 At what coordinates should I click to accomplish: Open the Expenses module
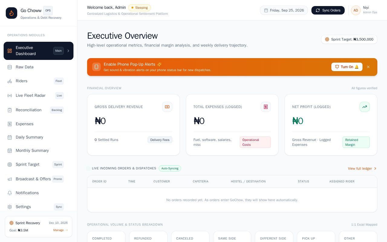point(38,124)
